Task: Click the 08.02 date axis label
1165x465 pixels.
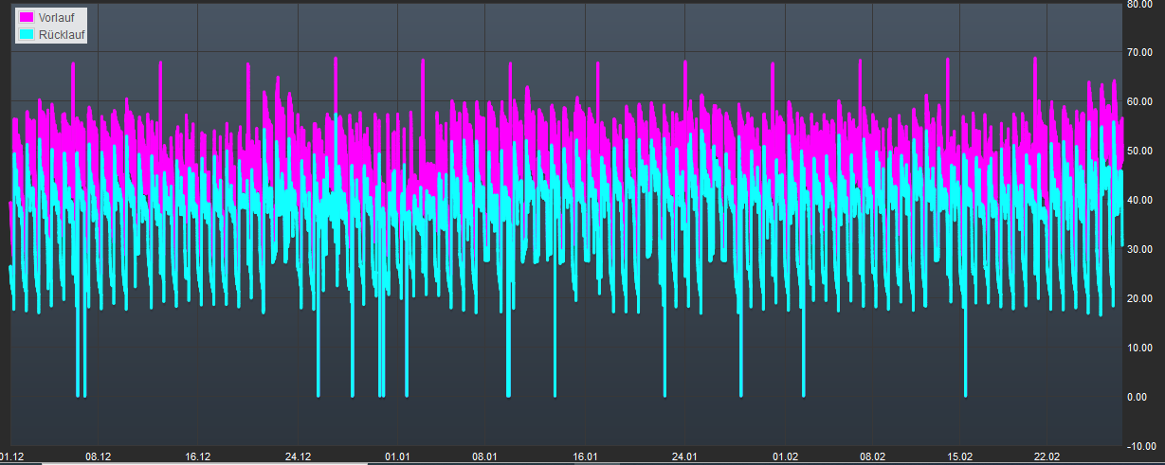Action: 872,456
